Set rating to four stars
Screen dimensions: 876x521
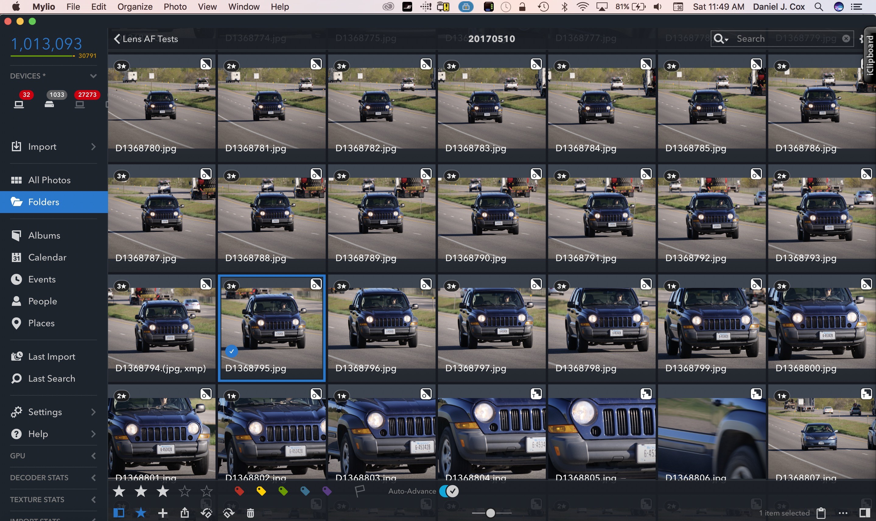click(185, 491)
